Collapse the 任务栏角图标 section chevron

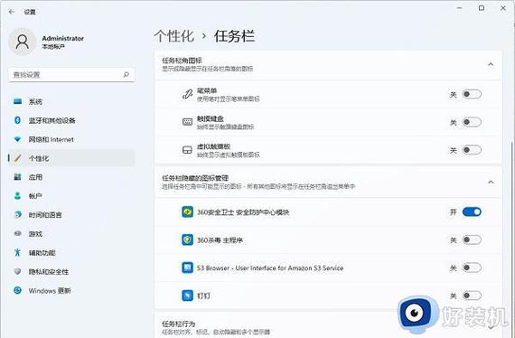tap(491, 64)
